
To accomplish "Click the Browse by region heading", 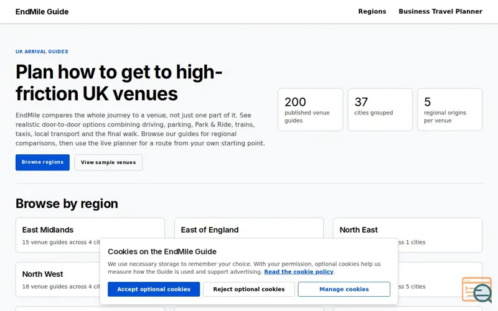I will pos(67,204).
